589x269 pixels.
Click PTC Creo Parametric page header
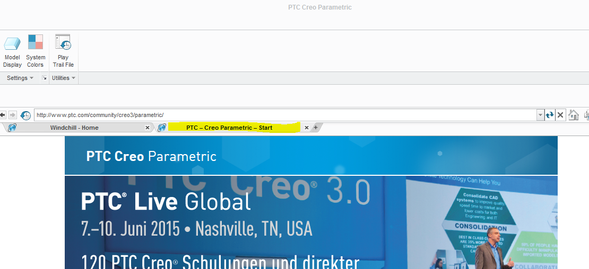click(311, 156)
